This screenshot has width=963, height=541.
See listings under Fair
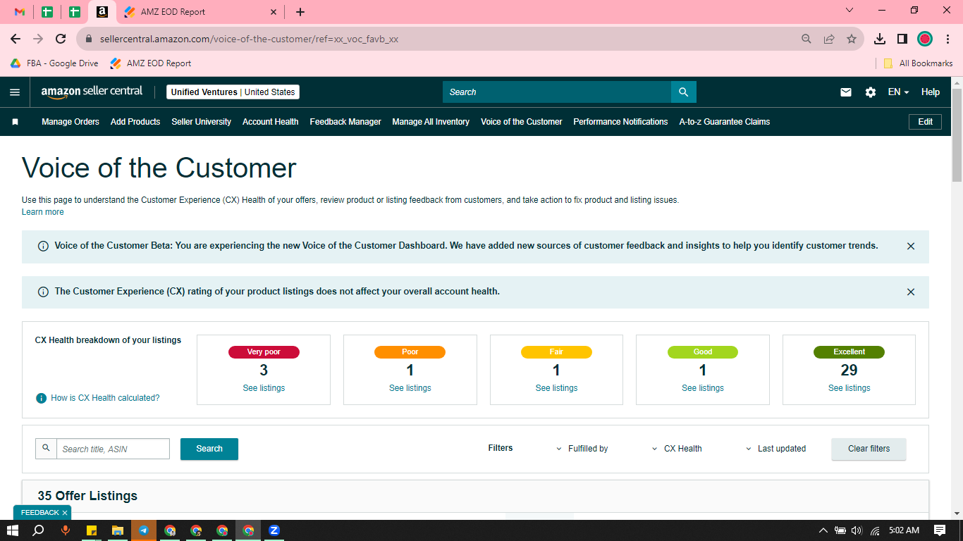pyautogui.click(x=556, y=388)
